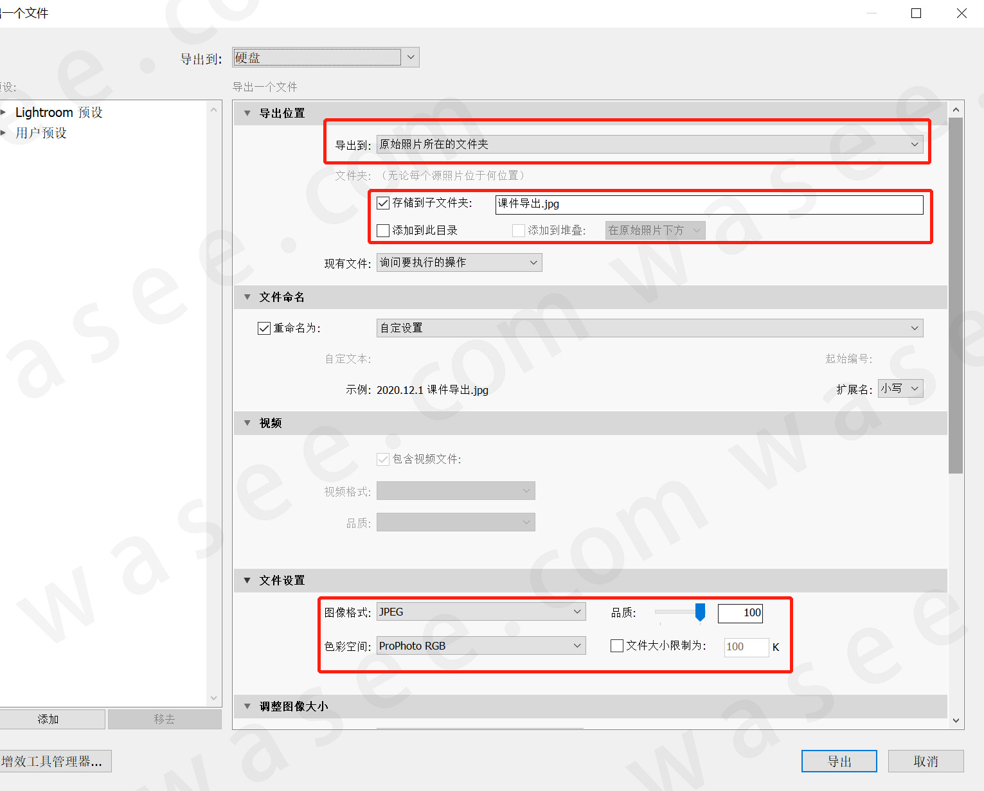Screen dimensions: 984x791
Task: Click the file size limit field
Action: 746,647
